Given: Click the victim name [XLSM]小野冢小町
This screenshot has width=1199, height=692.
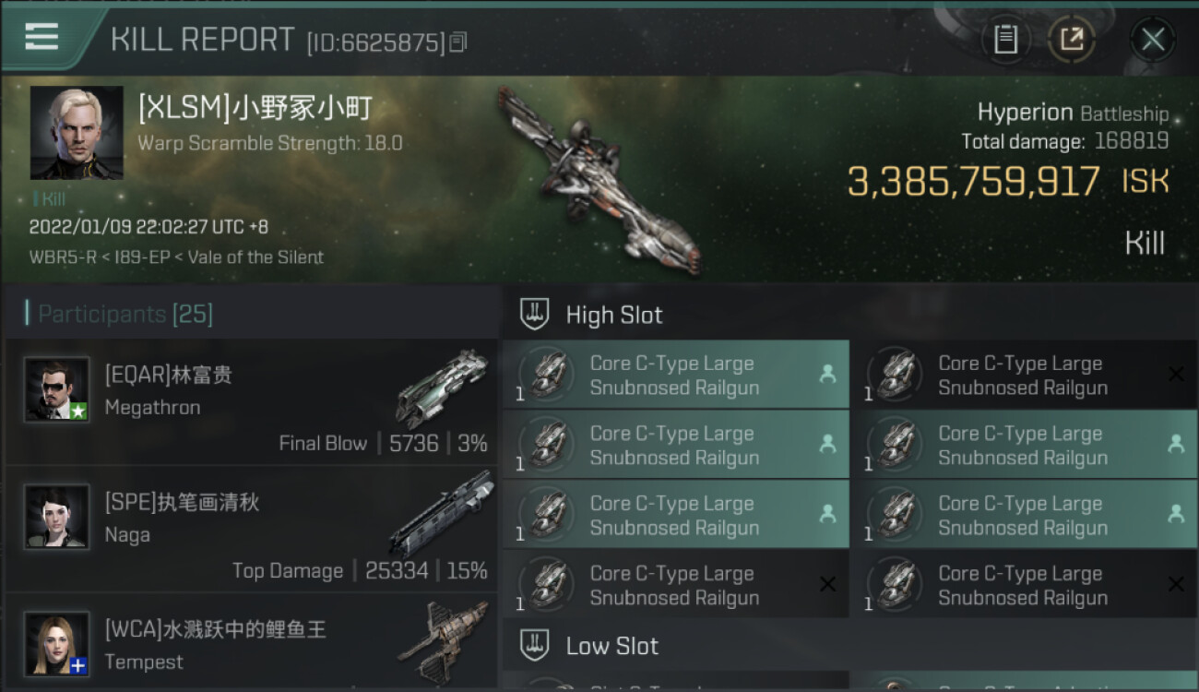Looking at the screenshot, I should [x=255, y=109].
